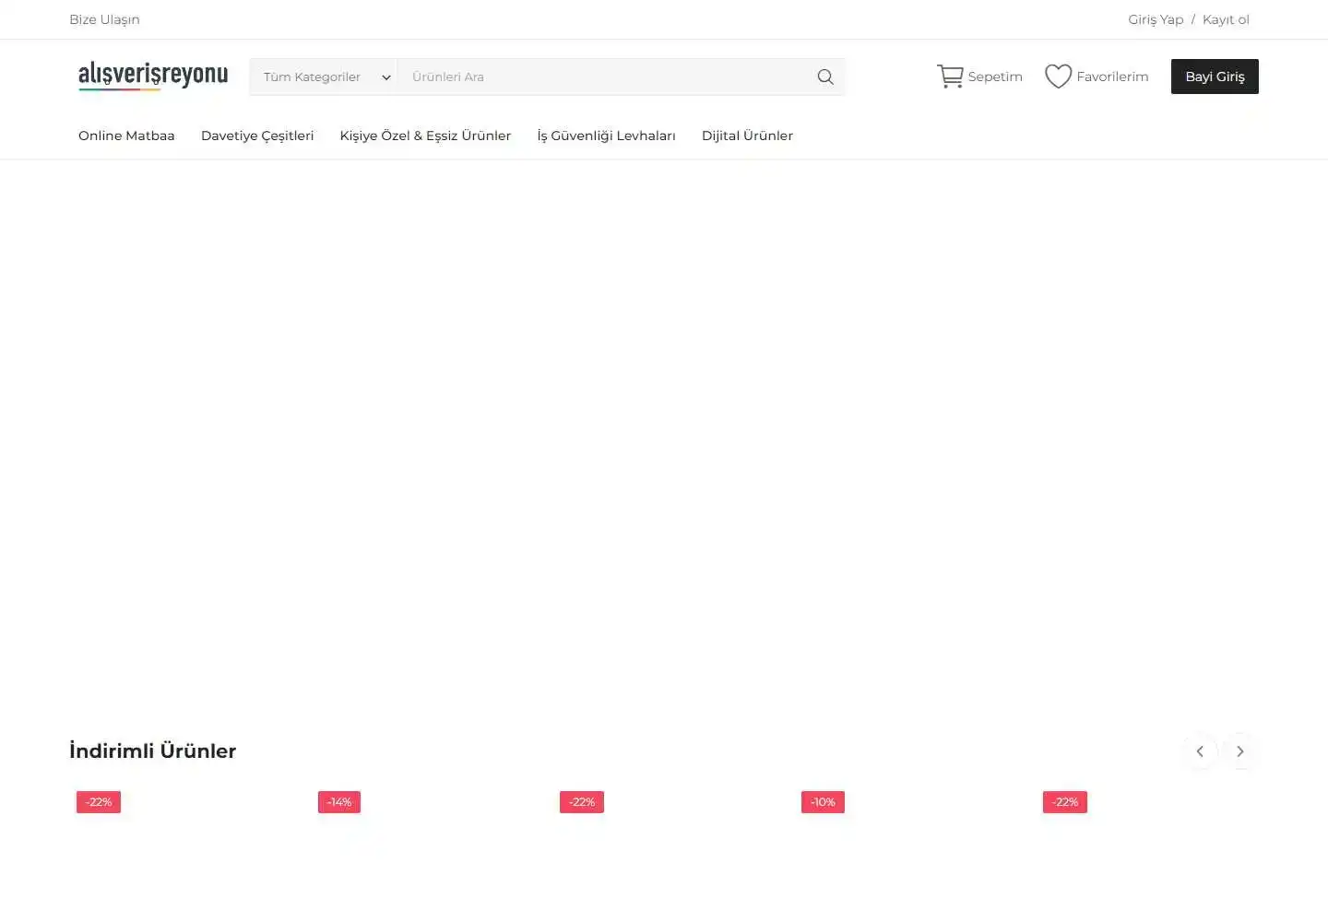Click the -14% discount badge
The image size is (1328, 922).
[339, 802]
